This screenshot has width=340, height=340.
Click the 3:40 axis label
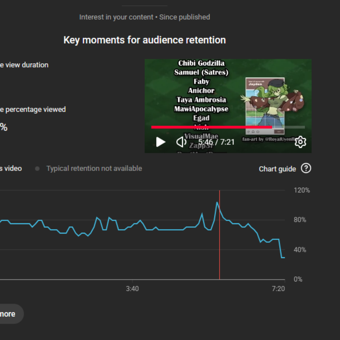(x=132, y=289)
